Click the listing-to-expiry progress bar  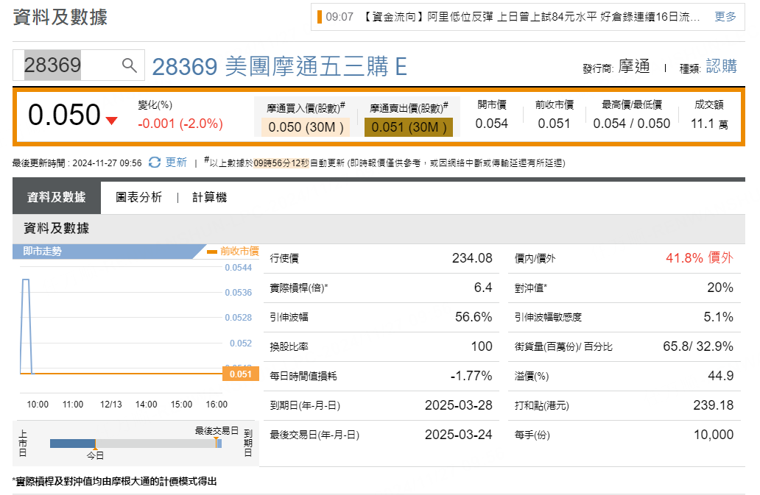coord(133,444)
